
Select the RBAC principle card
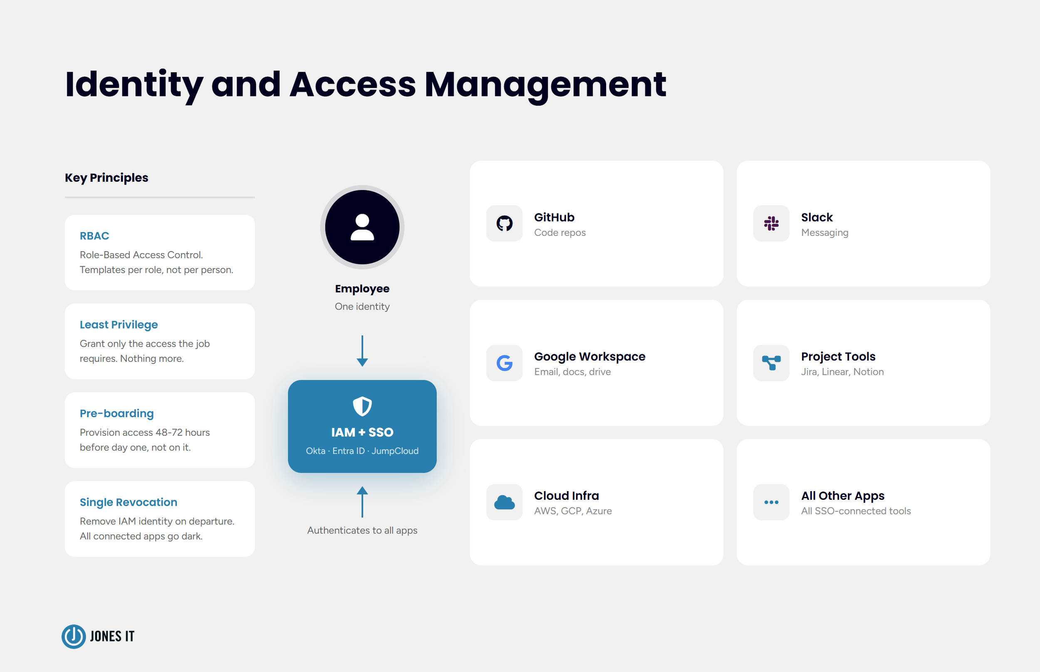pyautogui.click(x=160, y=252)
